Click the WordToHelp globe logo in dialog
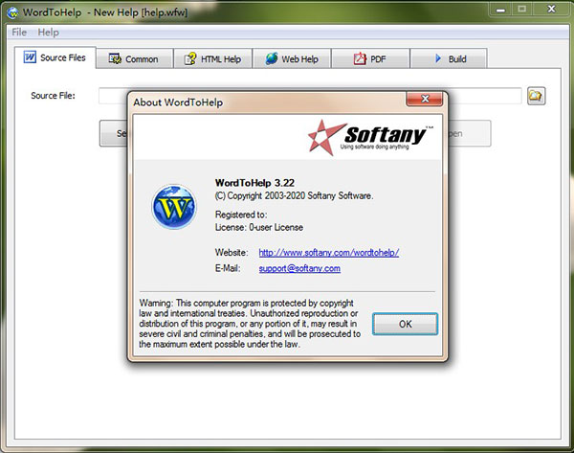 pyautogui.click(x=174, y=207)
